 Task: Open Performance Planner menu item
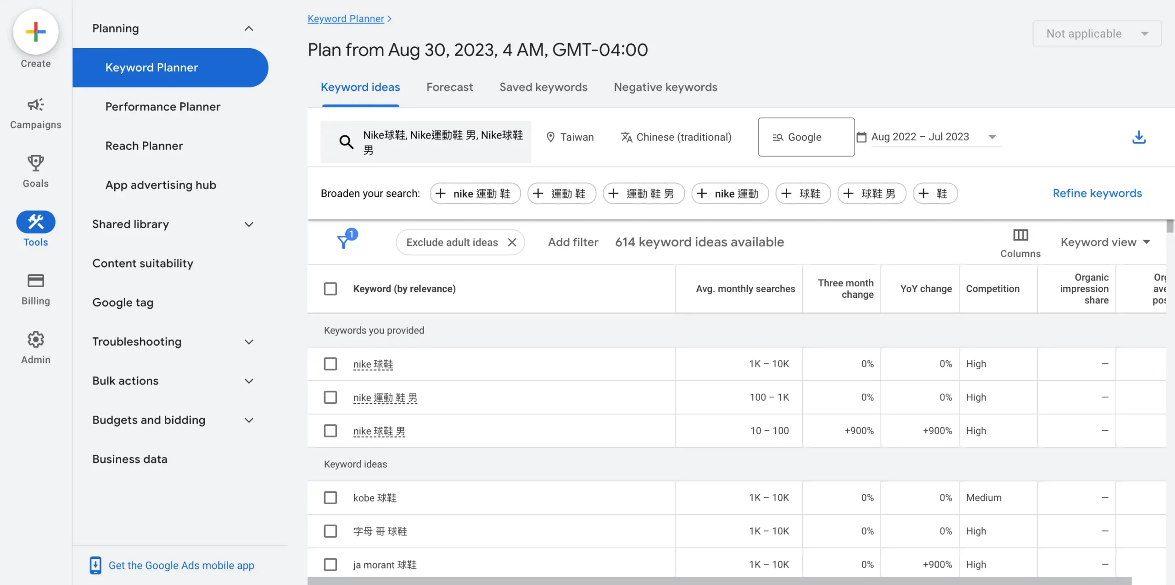coord(163,107)
